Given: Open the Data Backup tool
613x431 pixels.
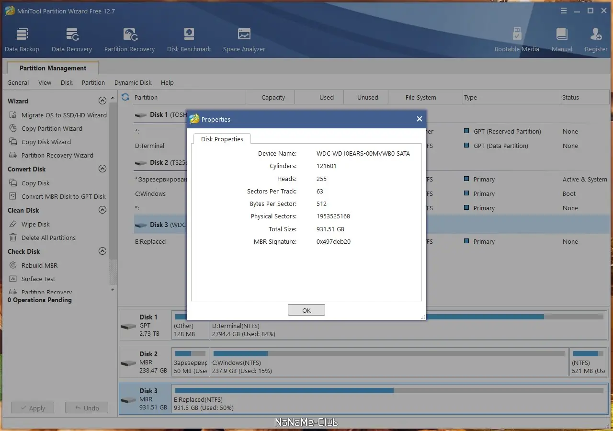Looking at the screenshot, I should (22, 40).
